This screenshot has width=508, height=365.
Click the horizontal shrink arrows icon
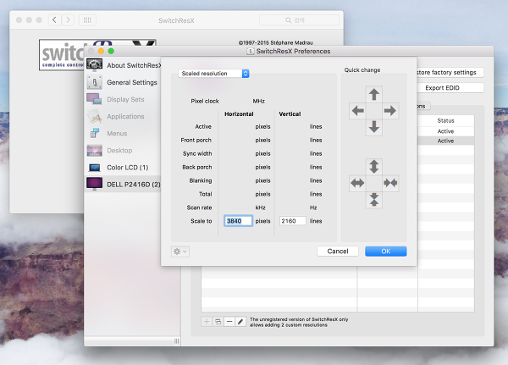click(x=390, y=183)
